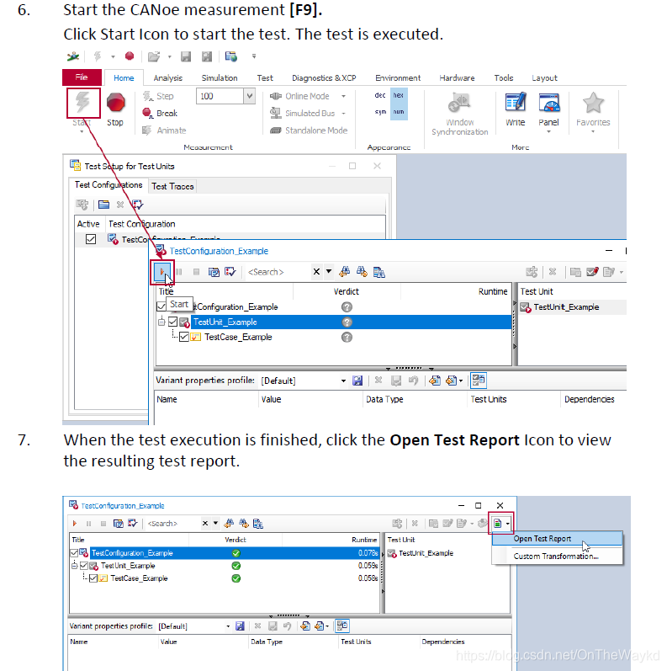Click the quick-access open folder icon
The image size is (667, 671).
click(153, 56)
